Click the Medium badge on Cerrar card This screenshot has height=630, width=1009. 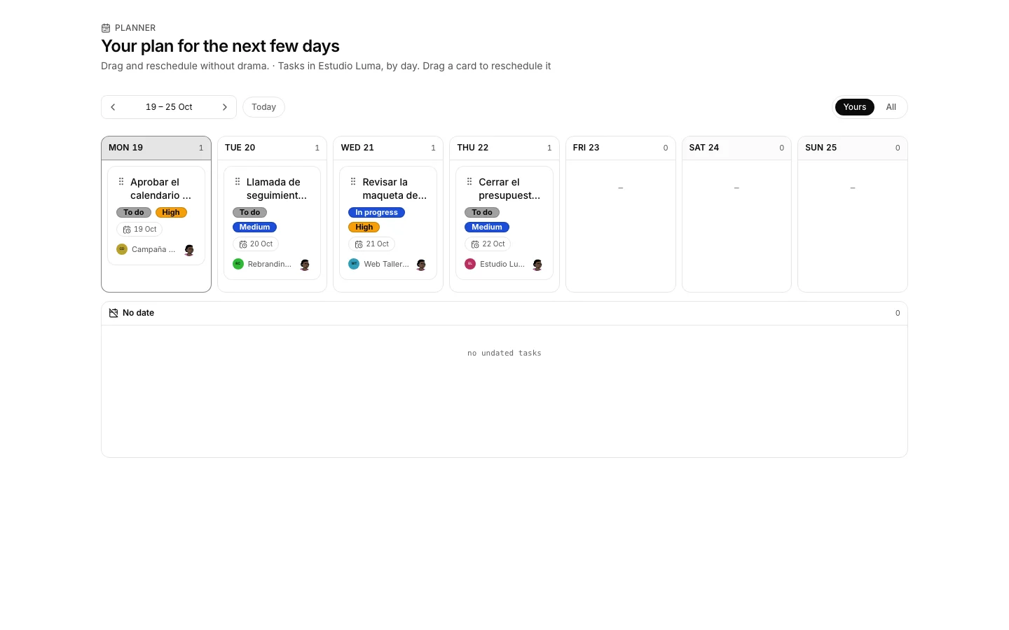[487, 227]
